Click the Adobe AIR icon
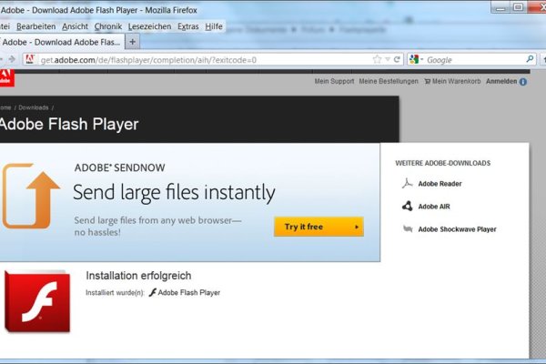This screenshot has height=364, width=546. coord(408,206)
